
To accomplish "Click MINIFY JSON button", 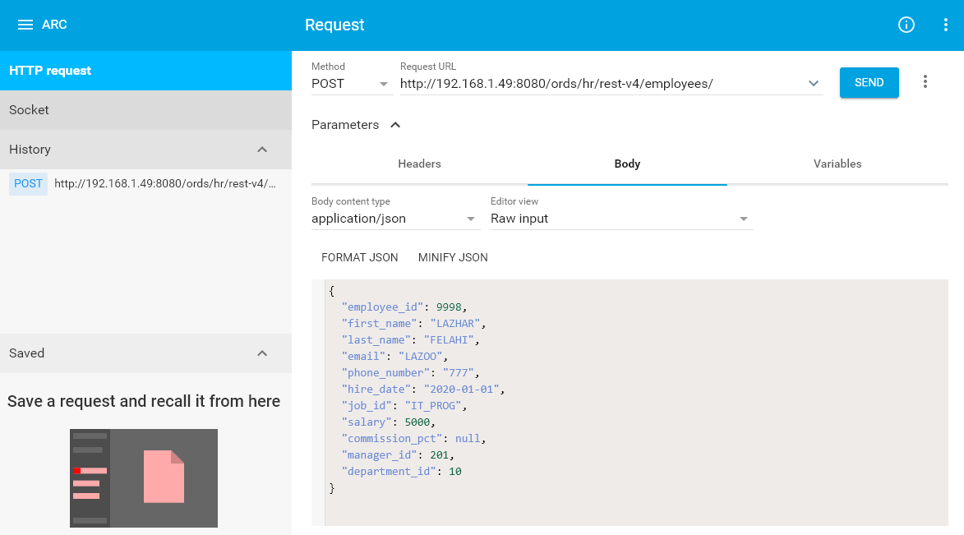I will [x=453, y=258].
